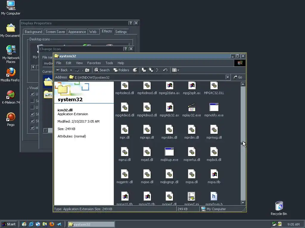Select the mplay32.exe file icon
The width and height of the screenshot is (305, 228).
[192, 107]
